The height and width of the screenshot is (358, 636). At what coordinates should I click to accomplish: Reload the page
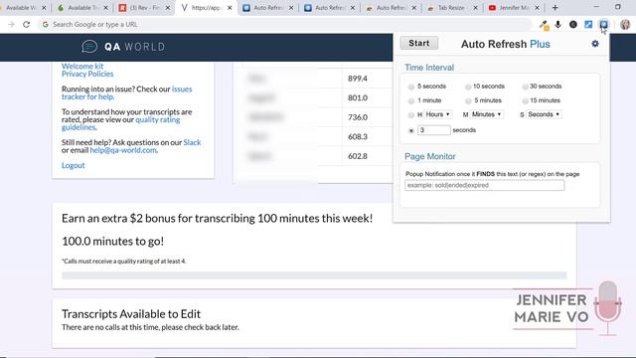tap(27, 24)
